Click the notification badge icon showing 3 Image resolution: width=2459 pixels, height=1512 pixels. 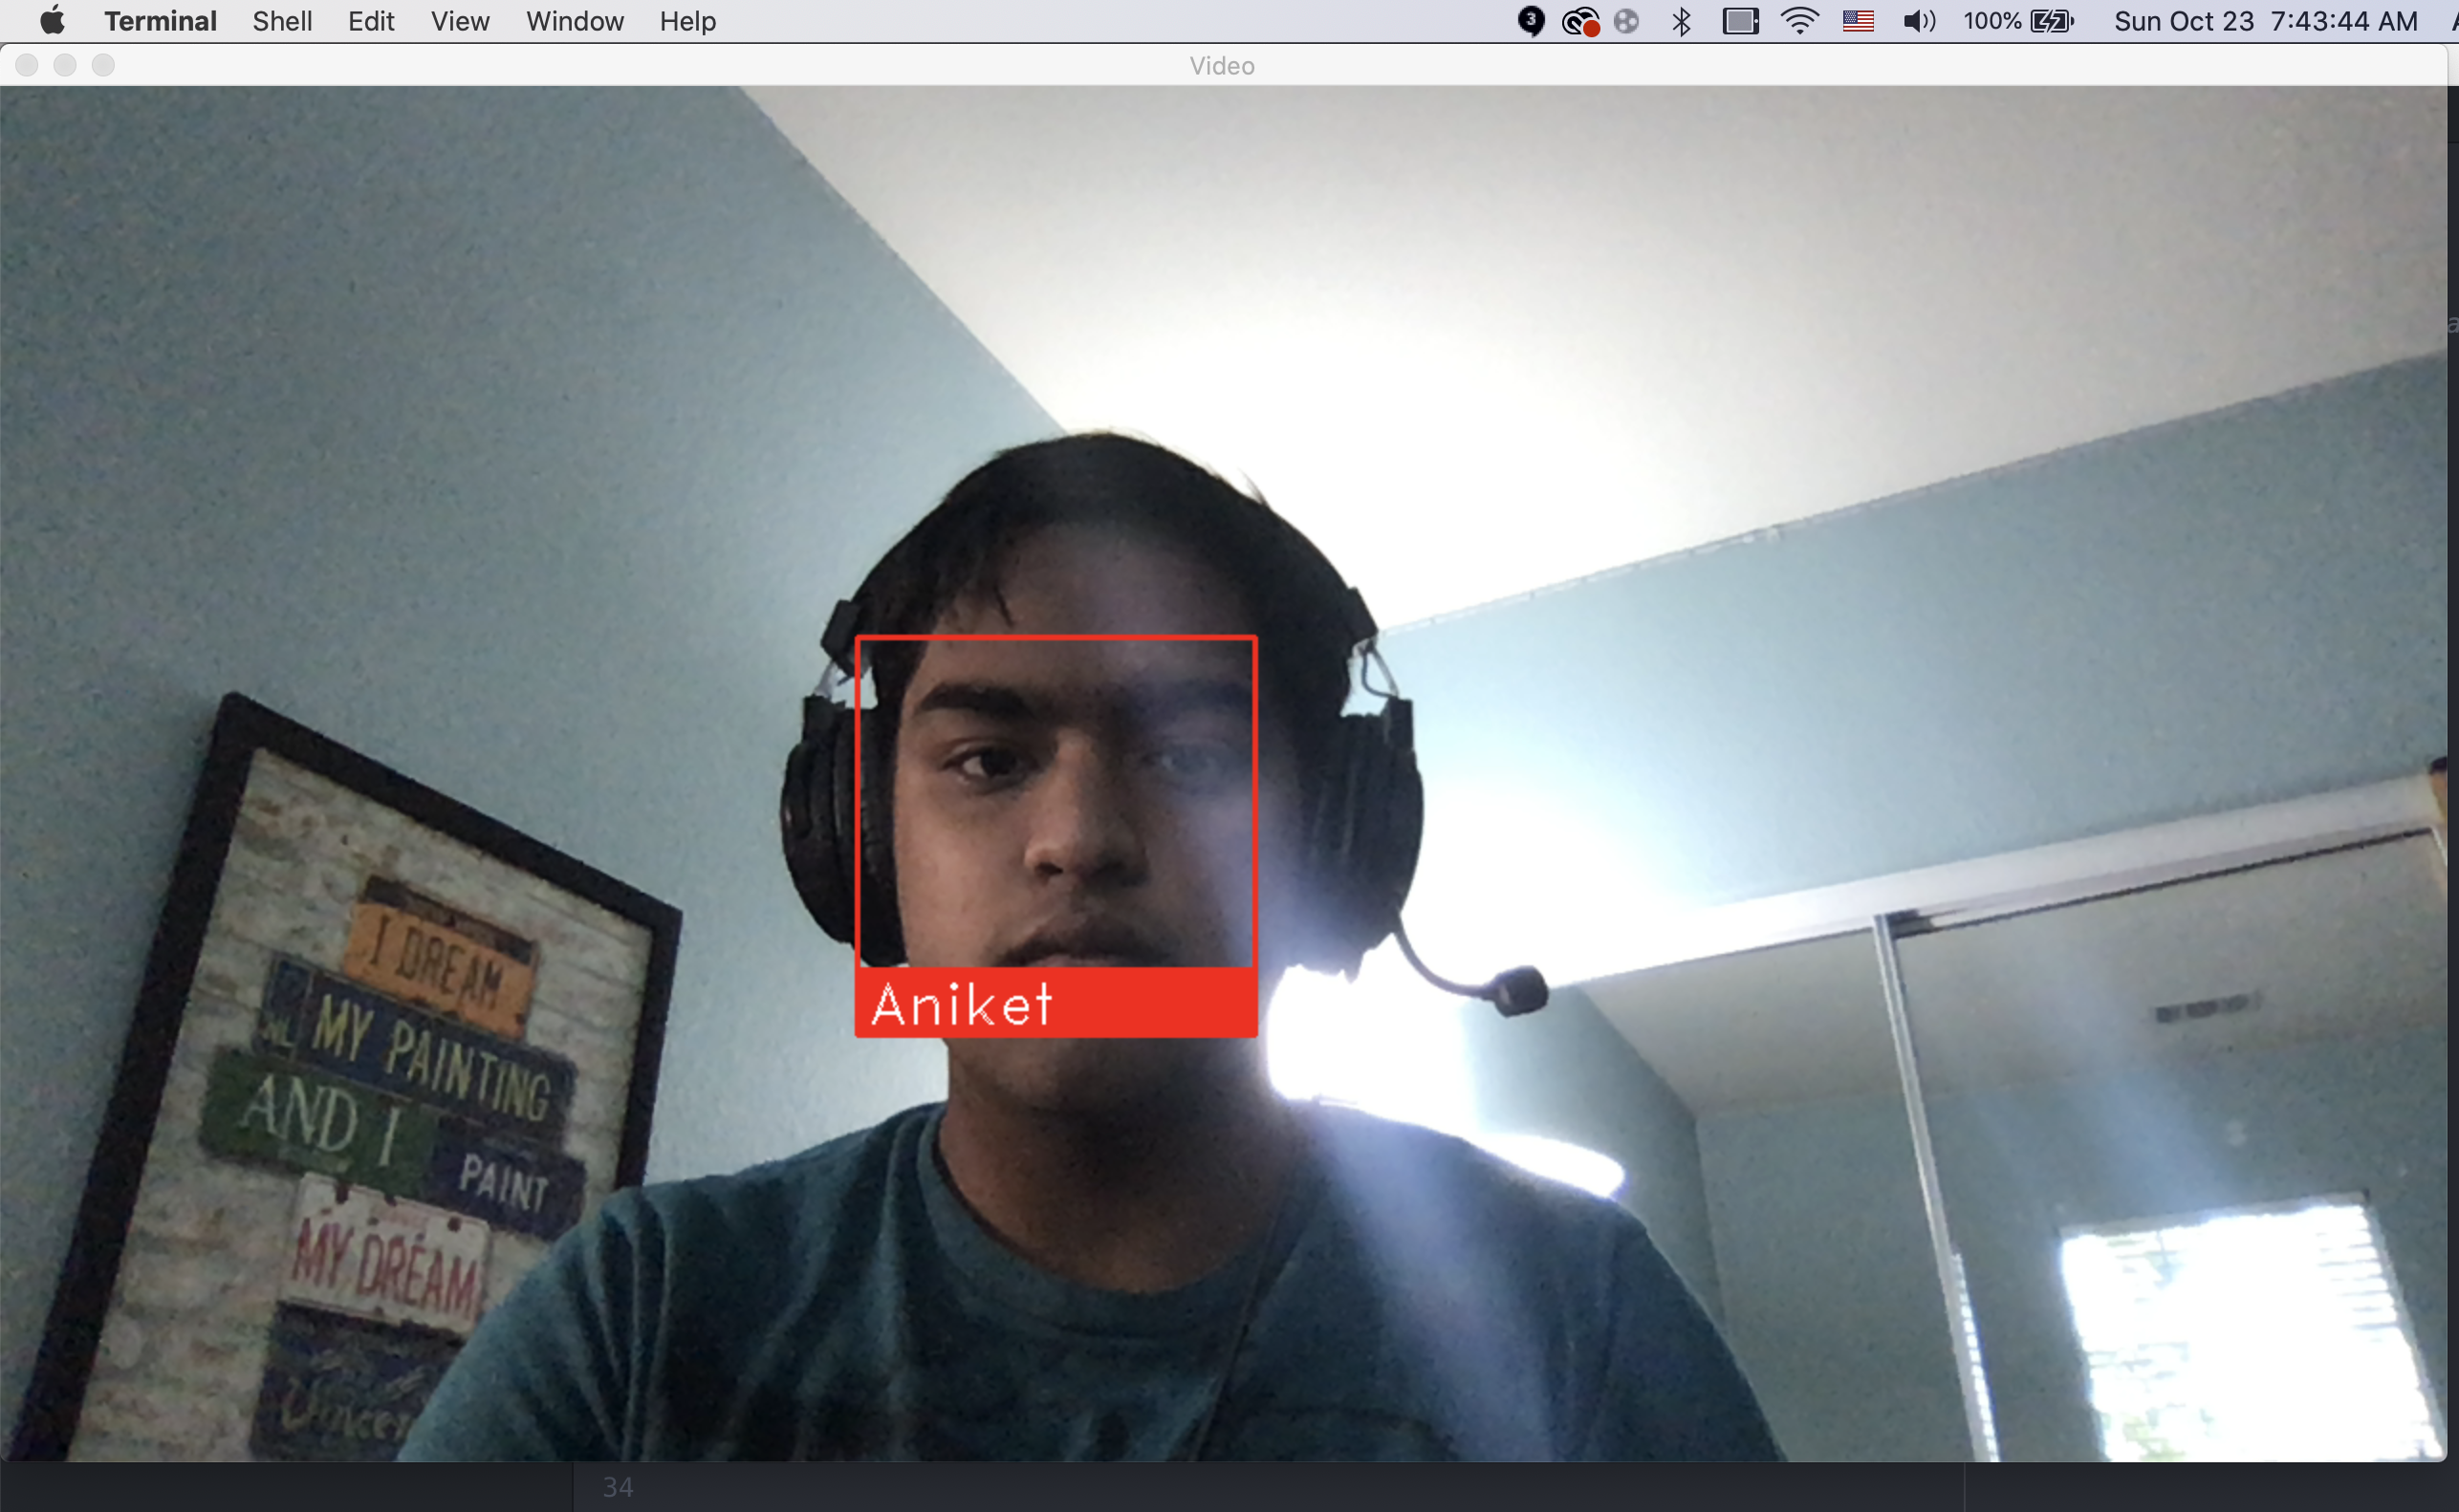[x=1530, y=21]
